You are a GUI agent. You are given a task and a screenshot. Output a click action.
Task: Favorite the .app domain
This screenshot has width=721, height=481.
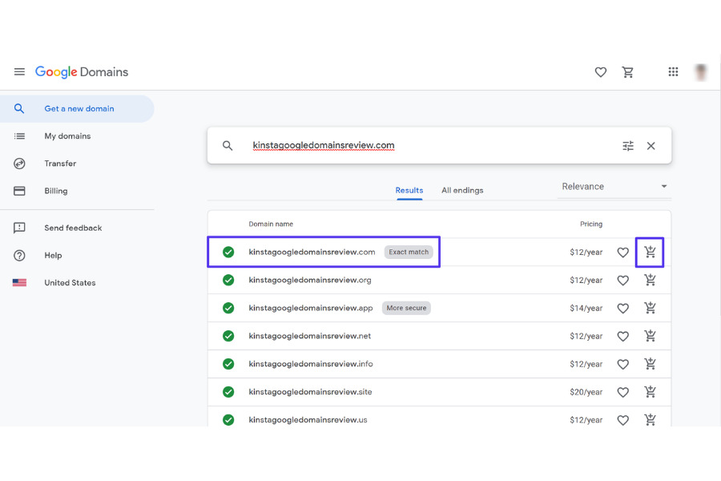(x=622, y=309)
